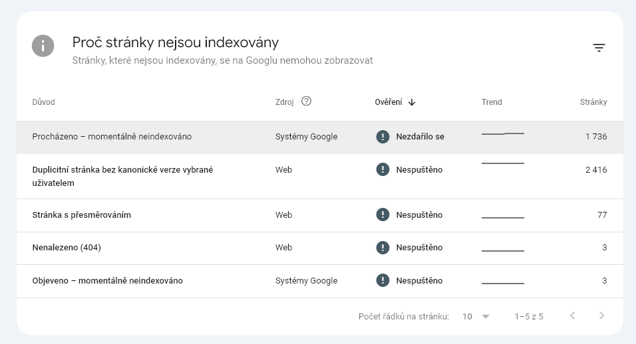The height and width of the screenshot is (344, 636).
Task: Open Objeveno – momentálně neindexováno row
Action: click(x=107, y=281)
